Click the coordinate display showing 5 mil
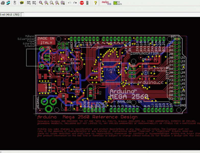This screenshot has height=153, width=200. pyautogui.click(x=10, y=15)
